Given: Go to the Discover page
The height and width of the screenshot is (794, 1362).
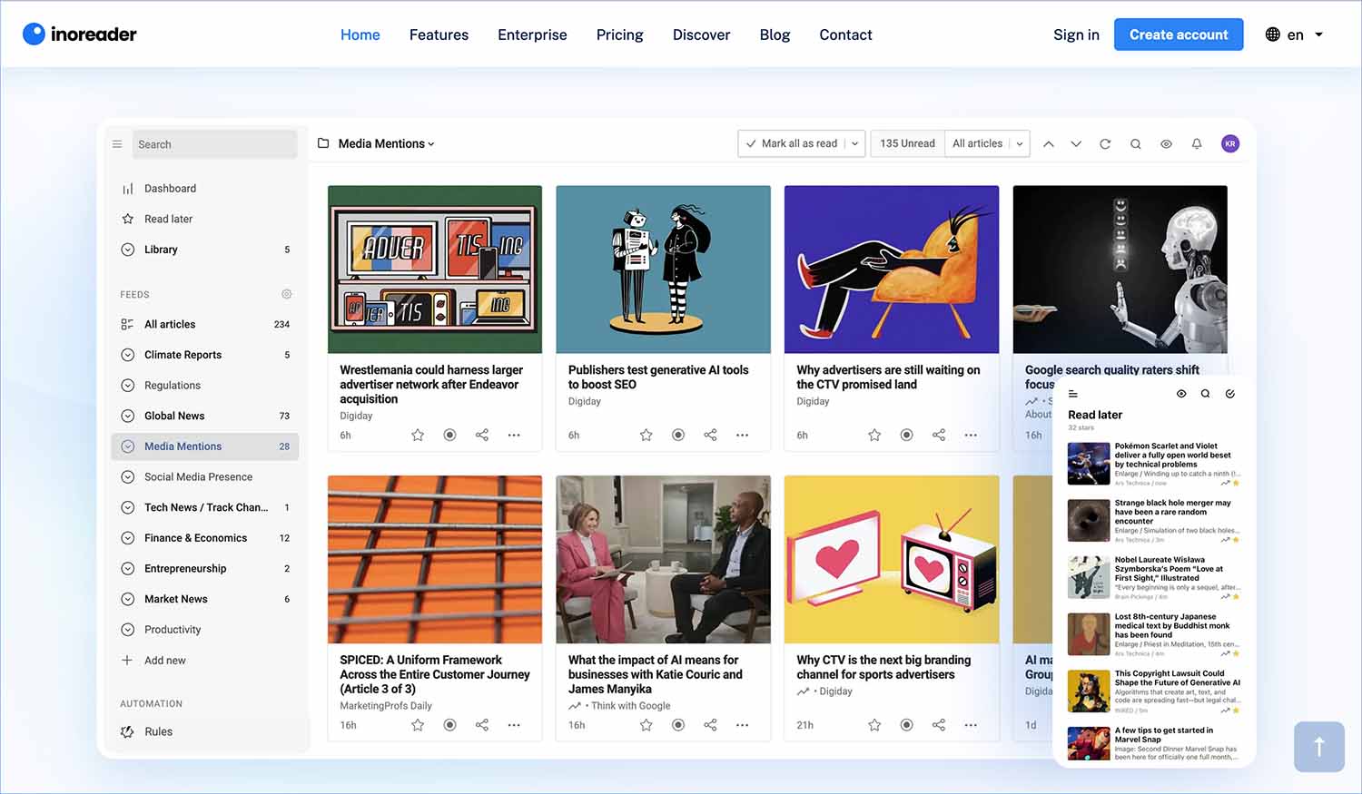Looking at the screenshot, I should pos(701,34).
